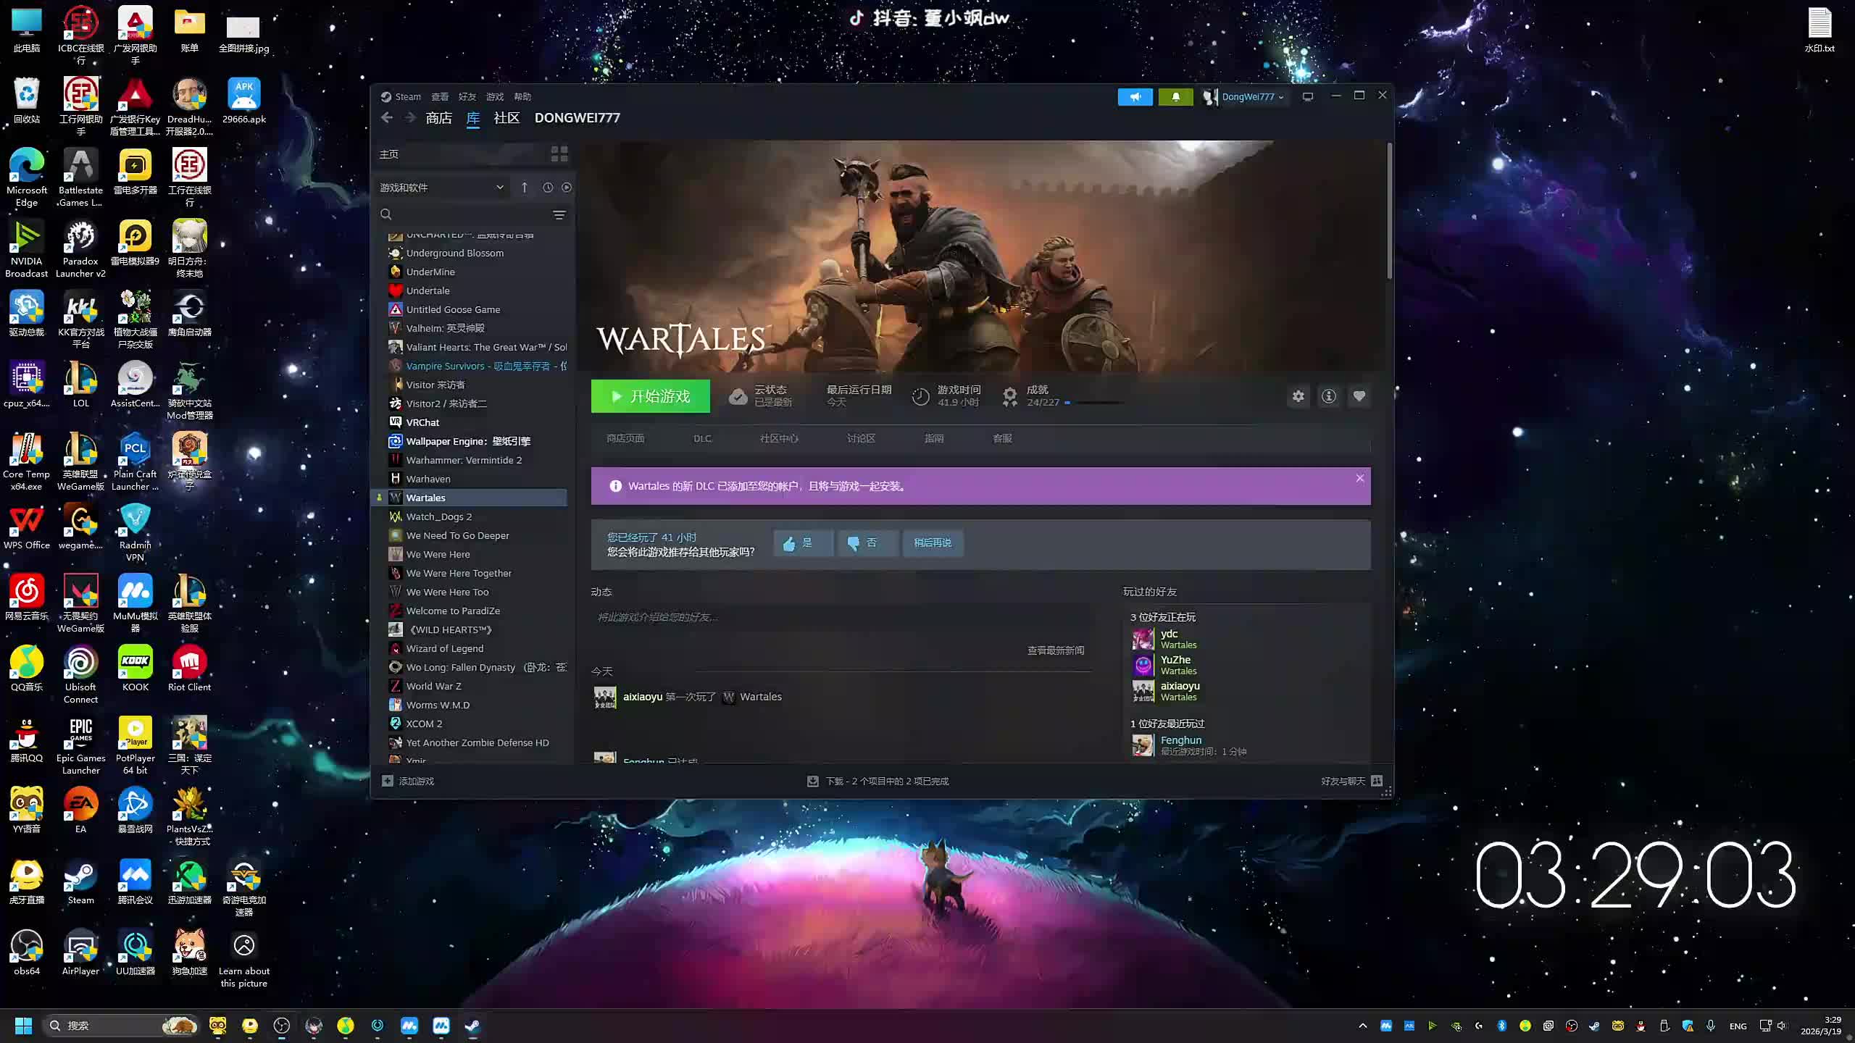Expand the 游戏和软件 category dropdown
1855x1043 pixels.
point(499,188)
